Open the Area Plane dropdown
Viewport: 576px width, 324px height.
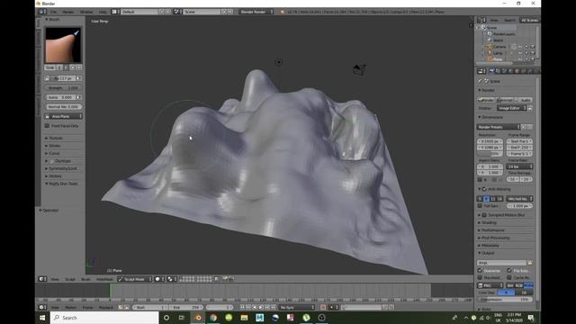(x=63, y=116)
